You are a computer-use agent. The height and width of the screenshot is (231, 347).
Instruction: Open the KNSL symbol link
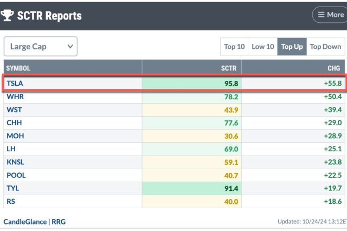[15, 162]
